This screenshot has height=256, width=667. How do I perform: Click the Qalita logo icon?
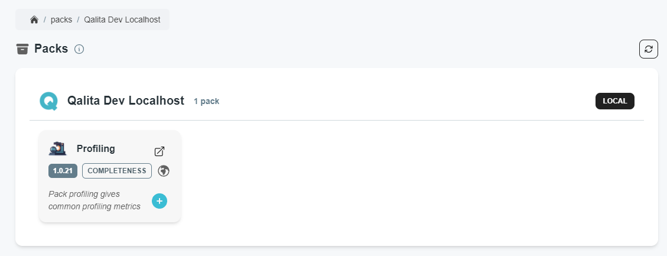pos(48,101)
